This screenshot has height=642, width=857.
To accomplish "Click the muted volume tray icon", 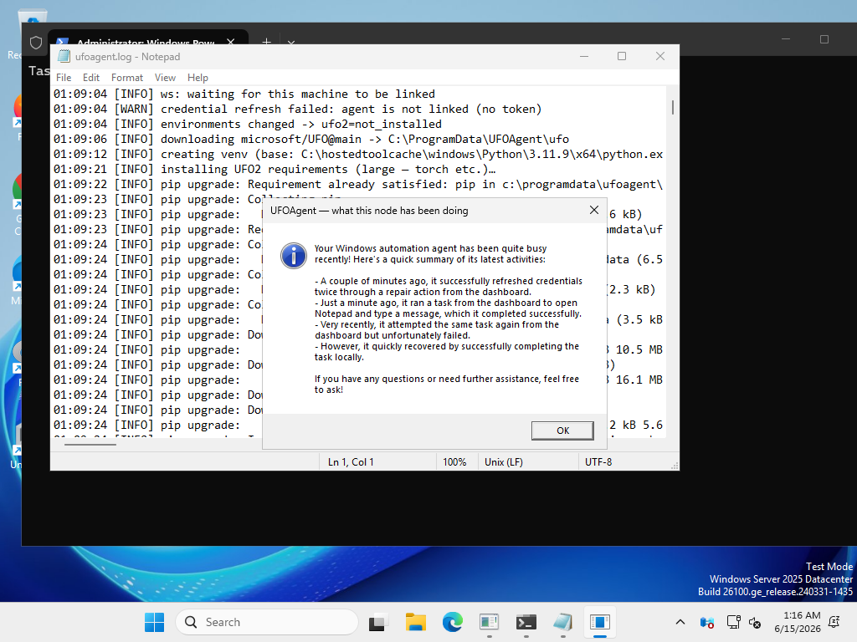I will pyautogui.click(x=756, y=622).
